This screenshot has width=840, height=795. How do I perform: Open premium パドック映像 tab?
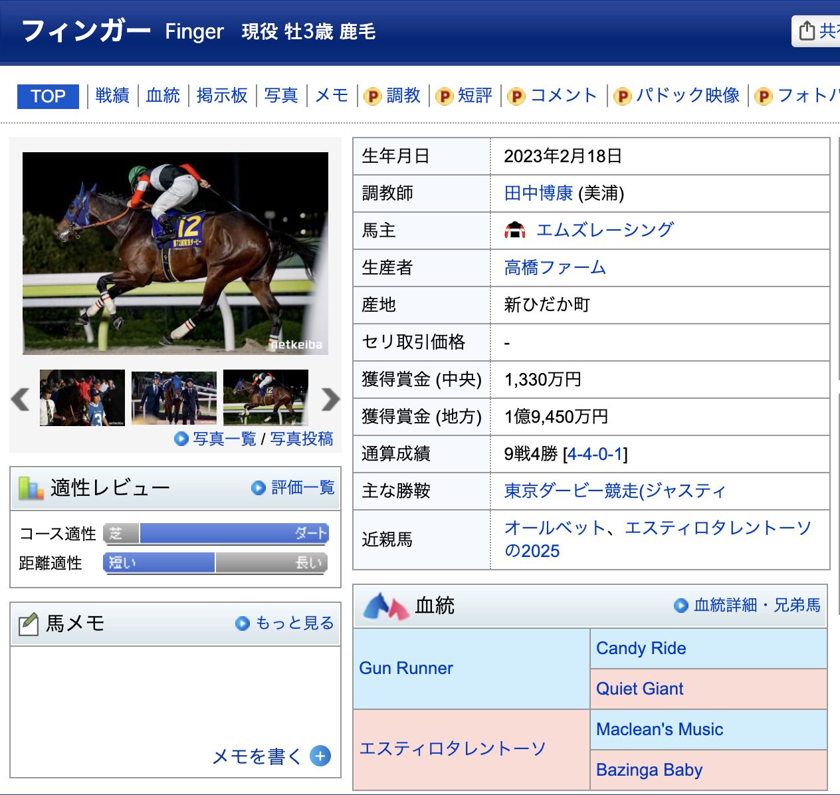[688, 96]
